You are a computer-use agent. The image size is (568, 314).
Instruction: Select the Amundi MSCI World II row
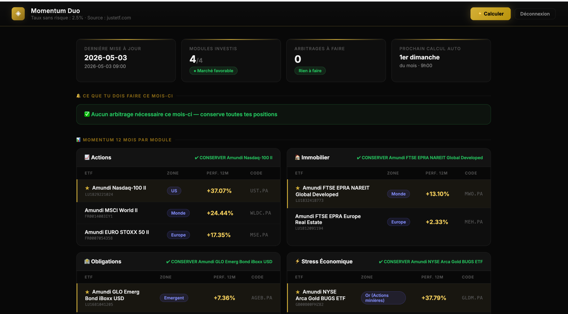pos(178,213)
